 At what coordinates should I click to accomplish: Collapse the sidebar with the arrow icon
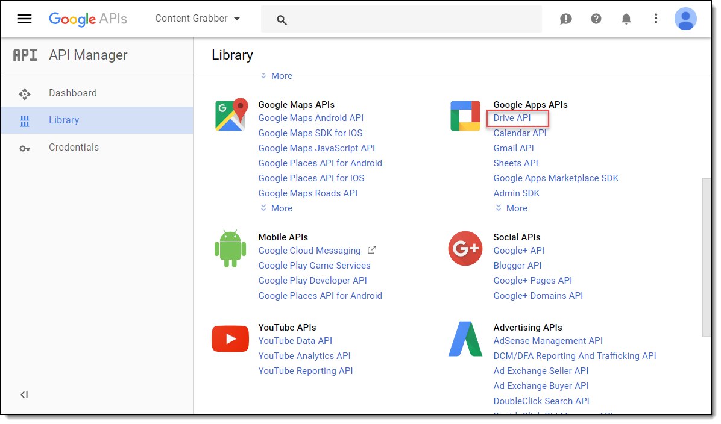pos(24,394)
